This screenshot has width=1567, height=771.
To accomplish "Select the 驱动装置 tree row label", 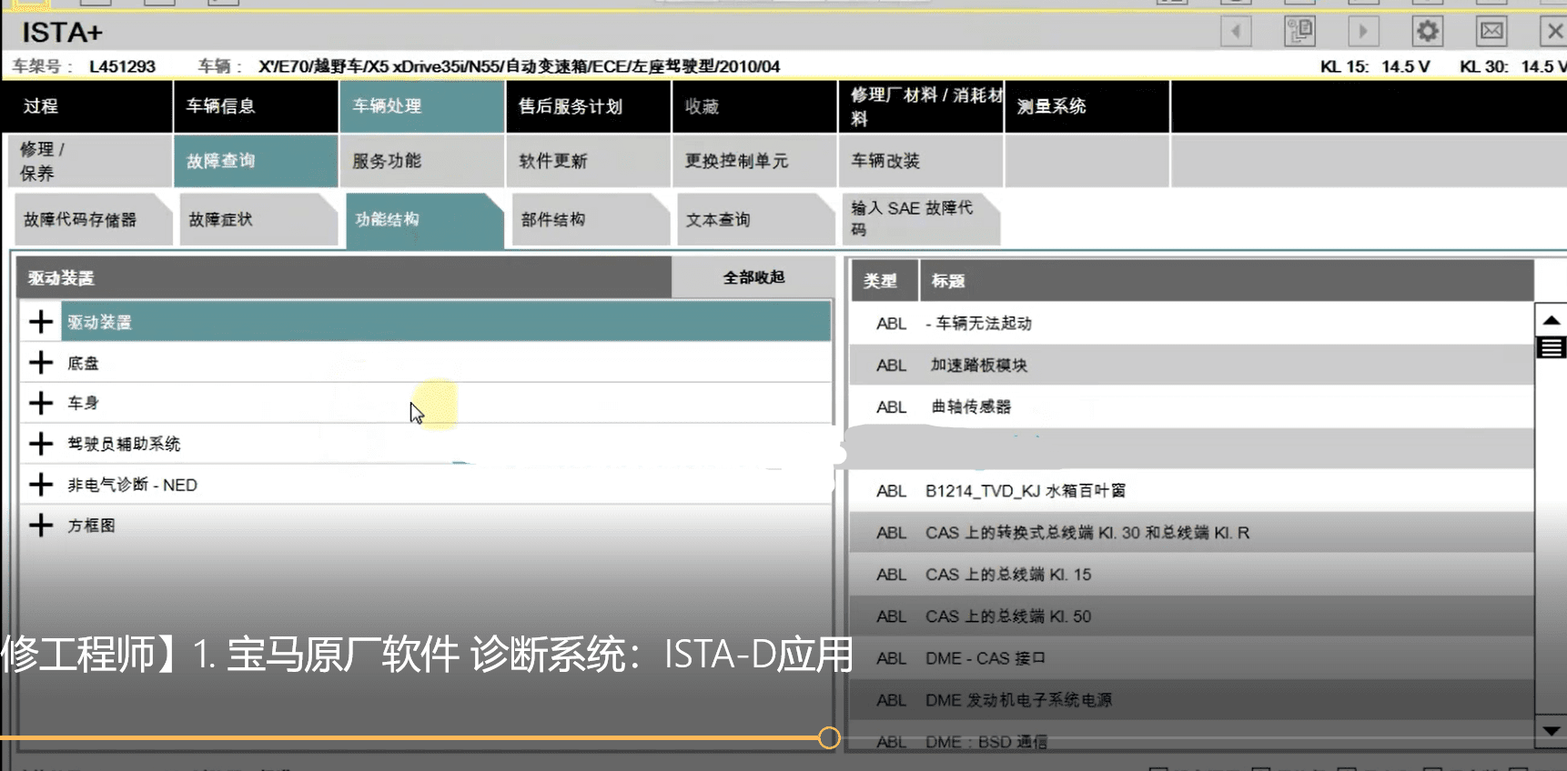I will [99, 322].
